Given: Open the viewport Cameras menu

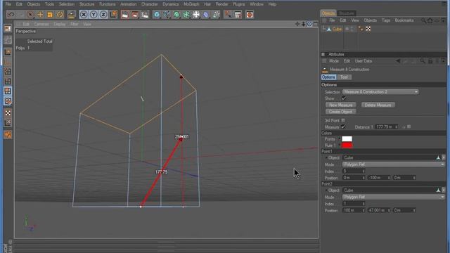Looking at the screenshot, I should tap(41, 25).
